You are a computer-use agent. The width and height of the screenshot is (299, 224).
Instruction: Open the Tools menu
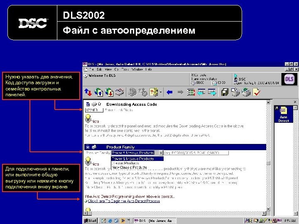tap(125, 69)
